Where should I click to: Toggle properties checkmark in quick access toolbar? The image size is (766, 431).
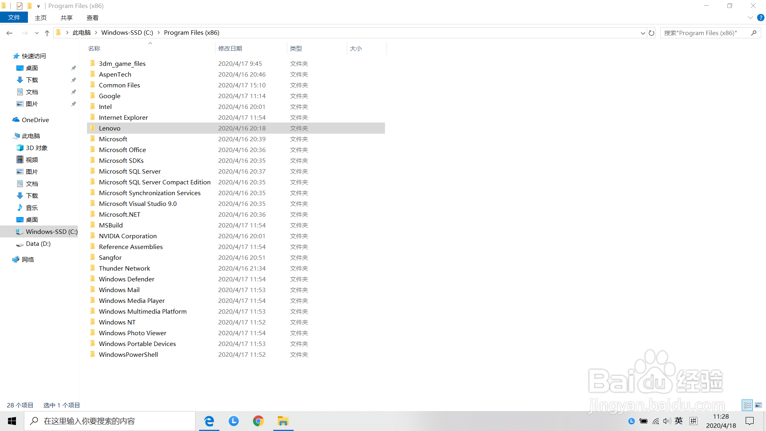pos(20,6)
